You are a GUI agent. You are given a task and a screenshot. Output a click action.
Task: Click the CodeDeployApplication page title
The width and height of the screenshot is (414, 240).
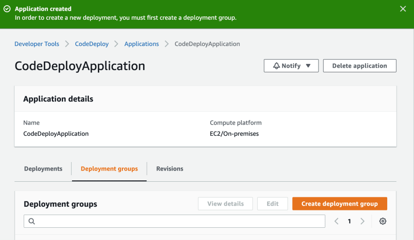coord(80,66)
